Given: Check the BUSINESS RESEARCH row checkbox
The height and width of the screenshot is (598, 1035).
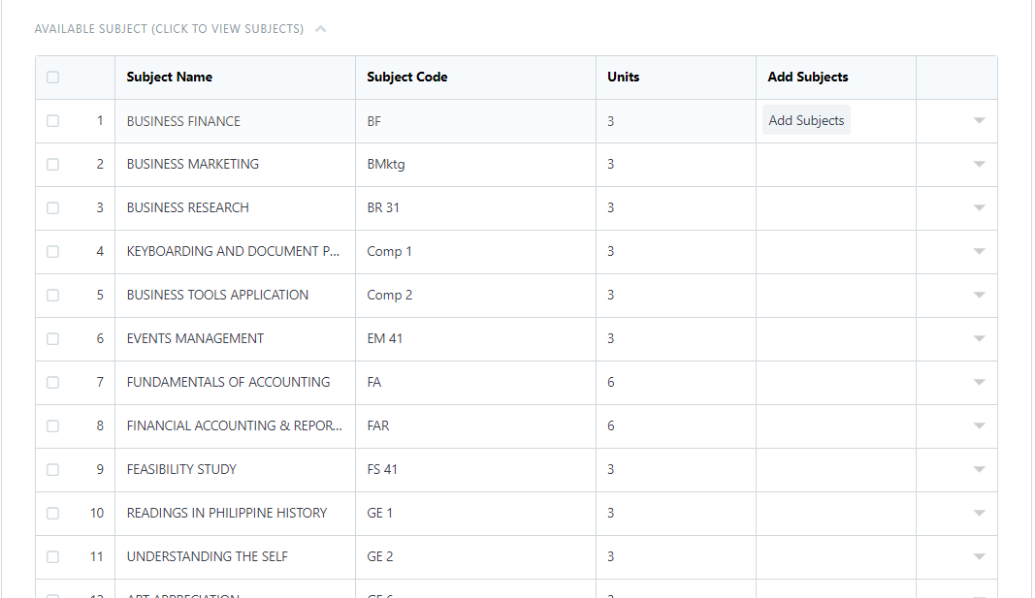Looking at the screenshot, I should click(x=52, y=207).
